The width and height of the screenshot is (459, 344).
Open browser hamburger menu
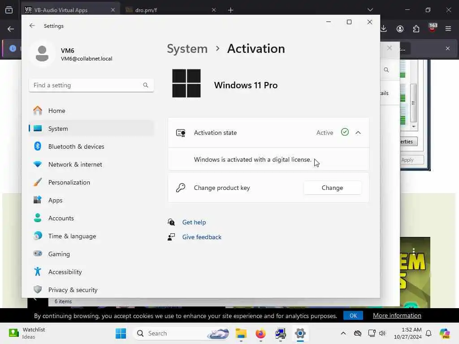click(x=448, y=29)
